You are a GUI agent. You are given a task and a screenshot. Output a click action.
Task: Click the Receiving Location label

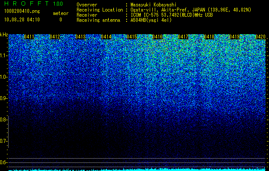100,10
